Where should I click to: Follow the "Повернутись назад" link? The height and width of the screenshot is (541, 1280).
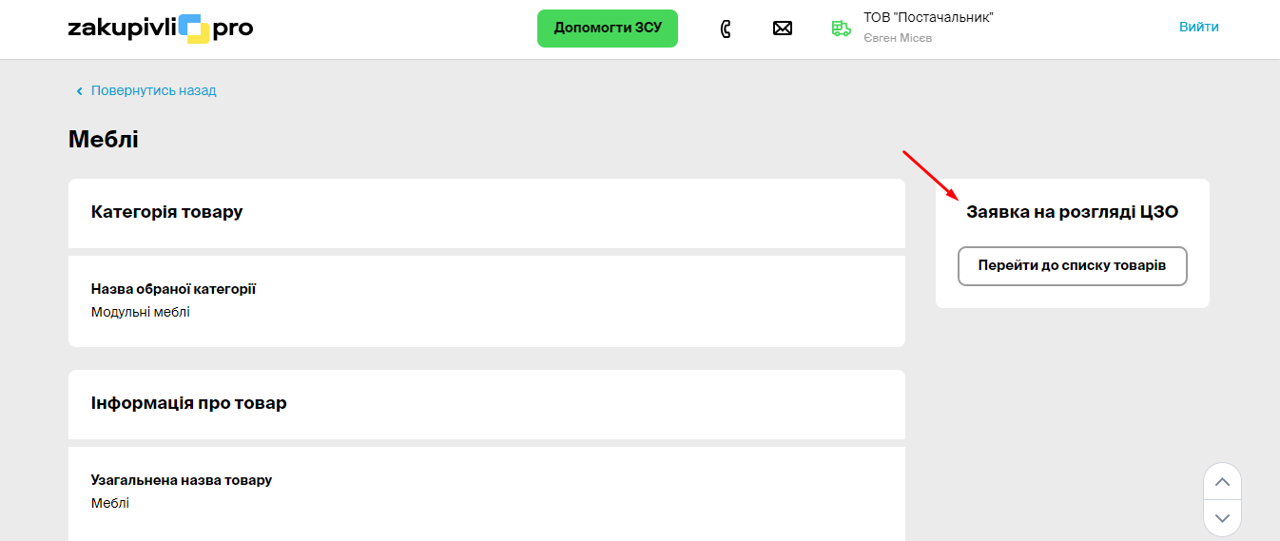coord(153,90)
